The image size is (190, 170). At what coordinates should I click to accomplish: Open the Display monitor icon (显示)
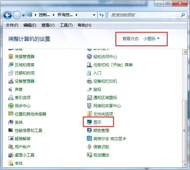[89, 122]
